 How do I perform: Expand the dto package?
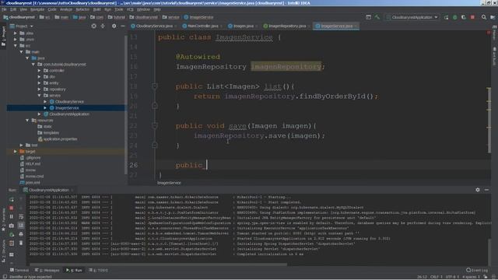click(x=40, y=76)
